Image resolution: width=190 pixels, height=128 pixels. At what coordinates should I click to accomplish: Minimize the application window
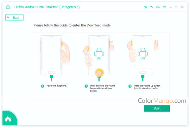coord(170,7)
